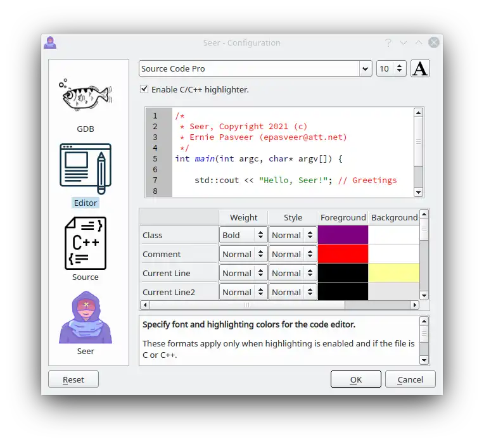Select the Current Line row header
This screenshot has height=444, width=484.
179,273
